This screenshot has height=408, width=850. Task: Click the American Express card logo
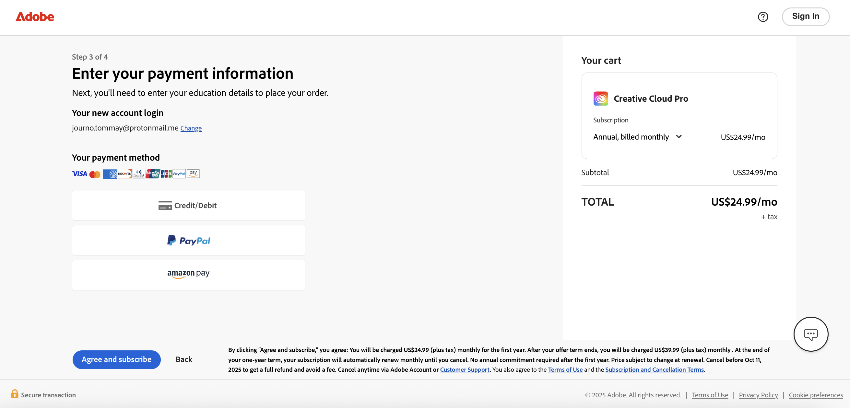(x=110, y=174)
